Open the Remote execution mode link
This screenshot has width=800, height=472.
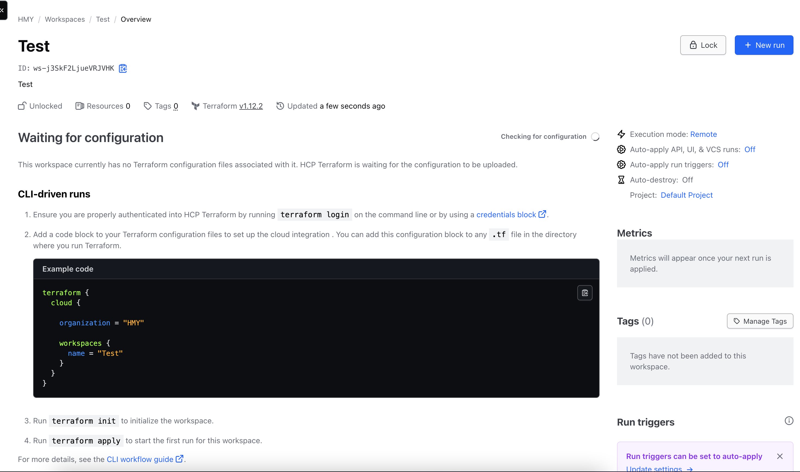point(703,134)
